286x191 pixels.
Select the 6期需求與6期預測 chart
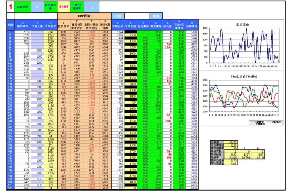click(x=242, y=98)
